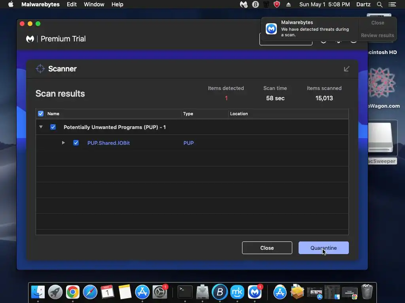405x303 pixels.
Task: Click the 'Scan results' heading
Action: [60, 94]
